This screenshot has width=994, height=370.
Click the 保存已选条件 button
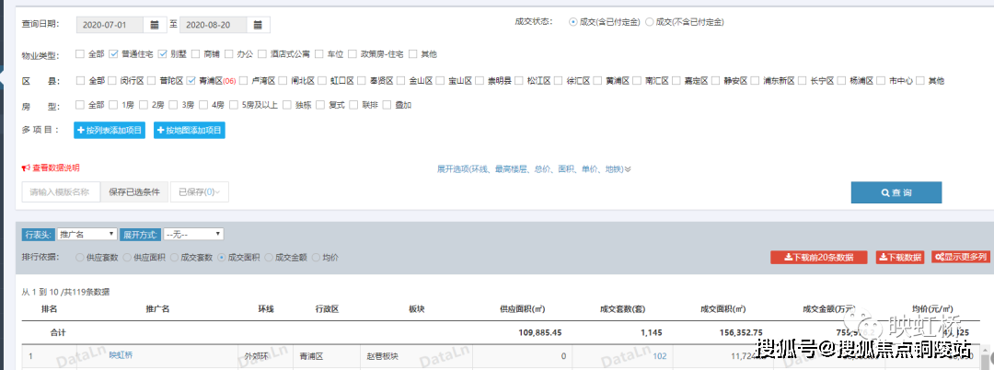133,192
